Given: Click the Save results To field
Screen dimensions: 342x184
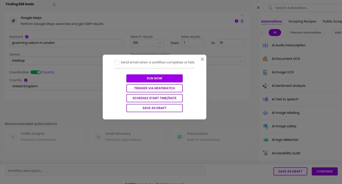Looking at the screenshot, I should point(231,43).
